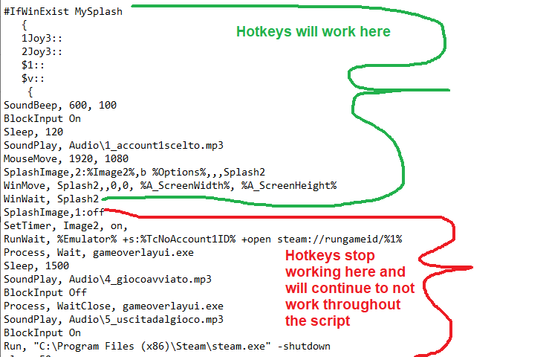Click the 'SplashImage,1:off' line
The height and width of the screenshot is (357, 546).
click(x=54, y=212)
